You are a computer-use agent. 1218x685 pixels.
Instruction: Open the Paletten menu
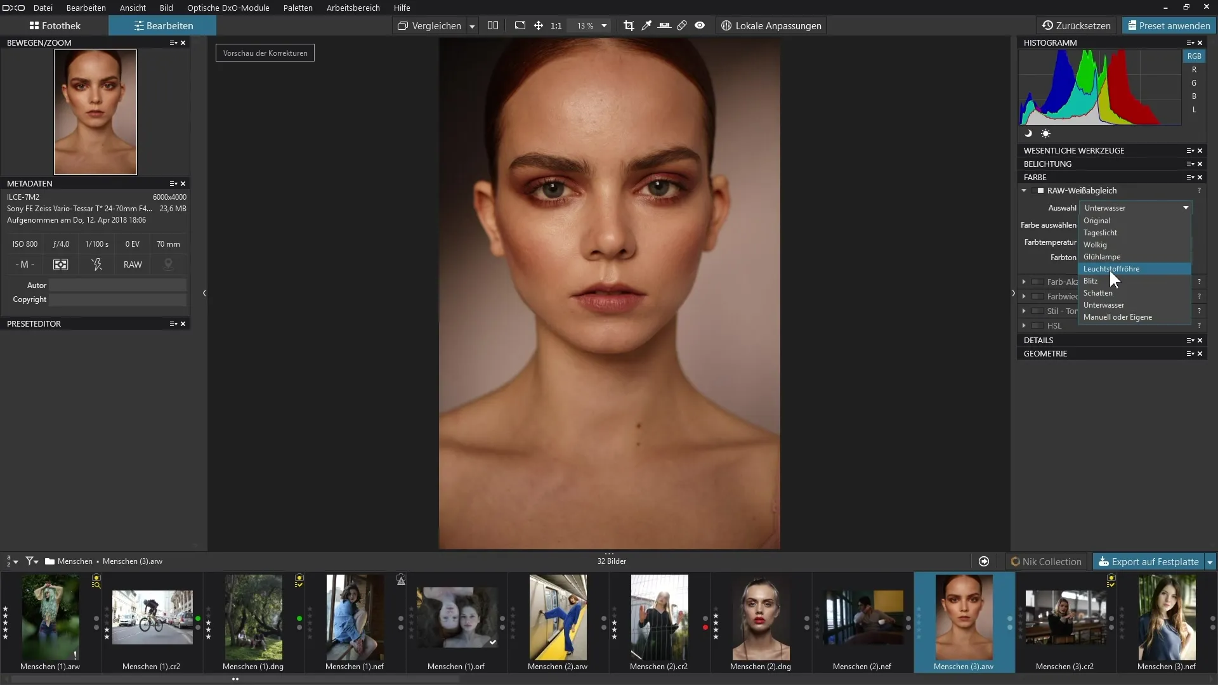298,8
